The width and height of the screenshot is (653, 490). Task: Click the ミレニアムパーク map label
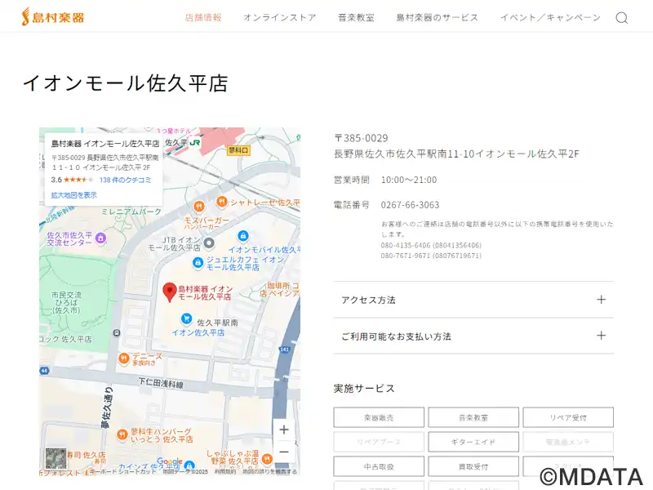(x=131, y=212)
